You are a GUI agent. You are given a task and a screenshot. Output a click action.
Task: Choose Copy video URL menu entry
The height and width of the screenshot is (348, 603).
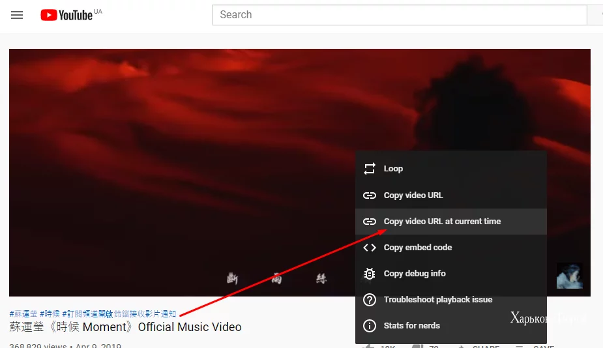click(450, 196)
